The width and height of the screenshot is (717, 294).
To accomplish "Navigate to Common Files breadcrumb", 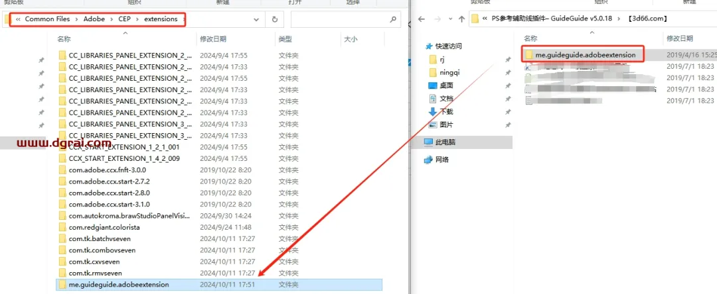I will coord(48,19).
